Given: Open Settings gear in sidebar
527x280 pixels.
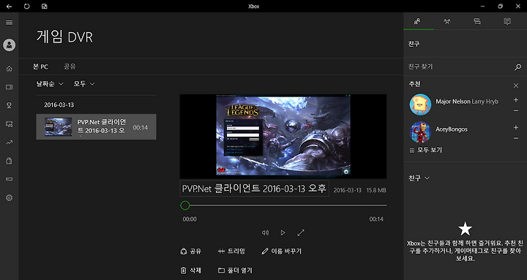Looking at the screenshot, I should [x=10, y=197].
